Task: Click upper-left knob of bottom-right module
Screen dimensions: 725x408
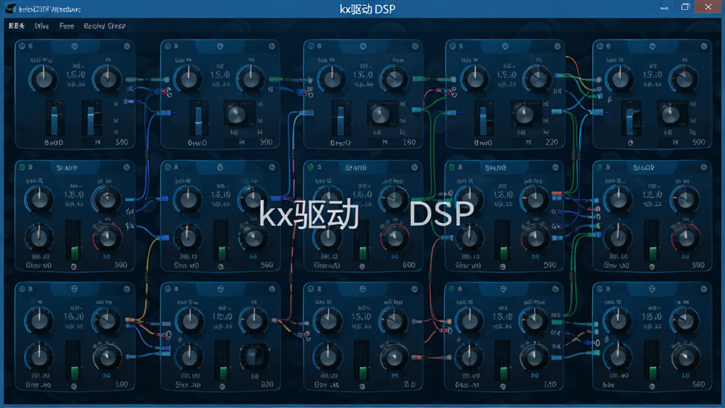Action: [x=617, y=319]
